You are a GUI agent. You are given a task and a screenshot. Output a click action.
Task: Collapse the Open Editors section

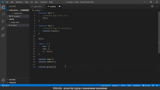[8, 10]
